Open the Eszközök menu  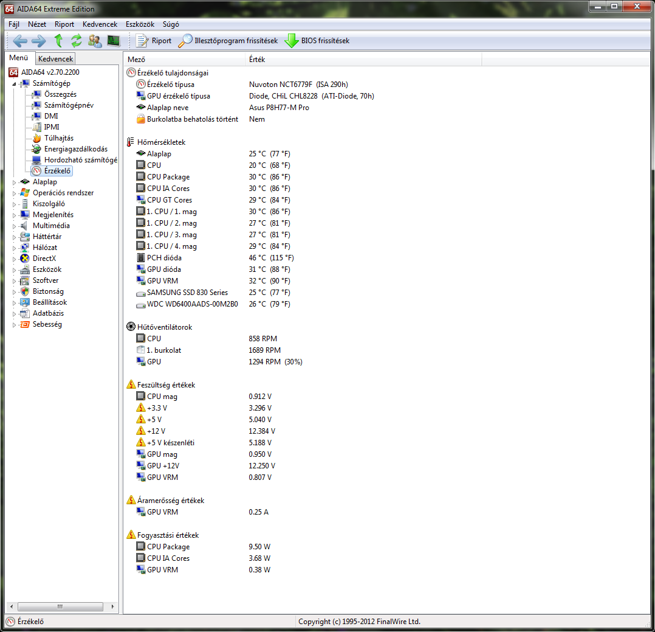point(140,24)
